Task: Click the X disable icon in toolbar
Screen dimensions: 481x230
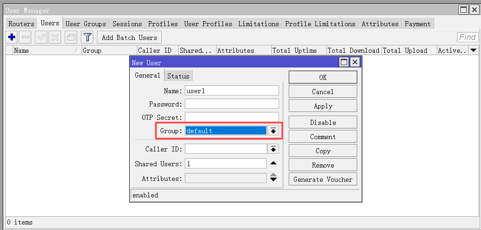Action: 55,37
